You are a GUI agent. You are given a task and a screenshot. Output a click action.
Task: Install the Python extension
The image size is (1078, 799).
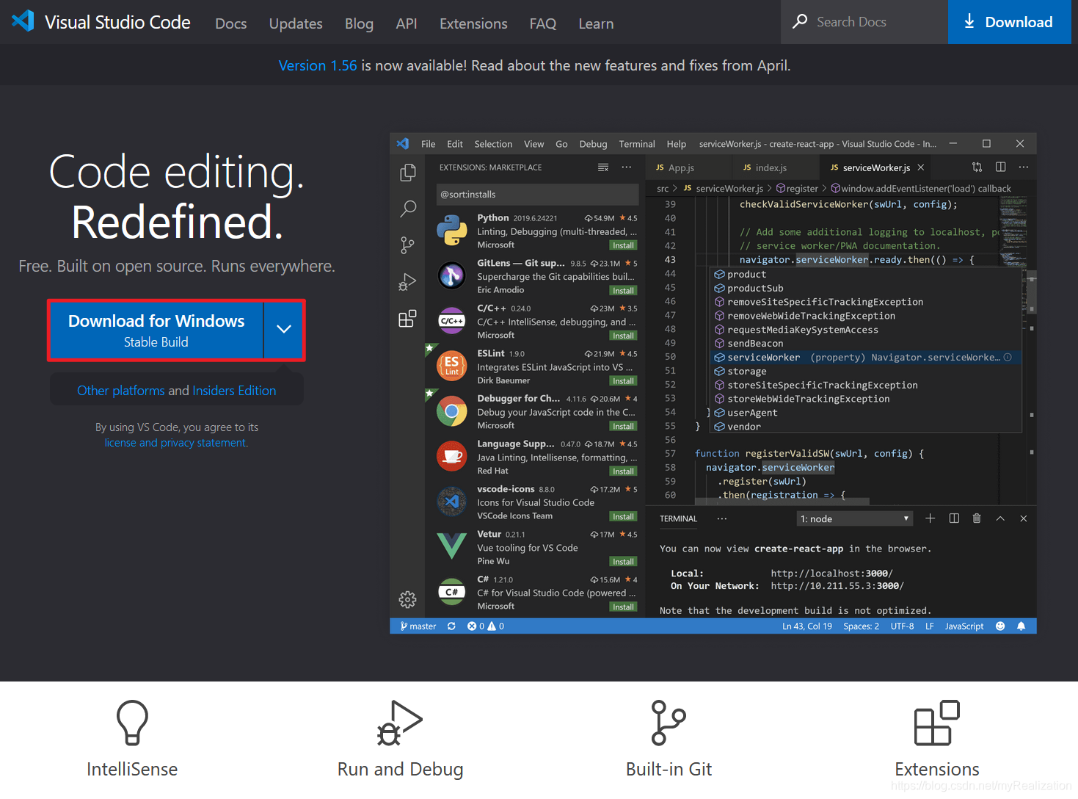623,245
